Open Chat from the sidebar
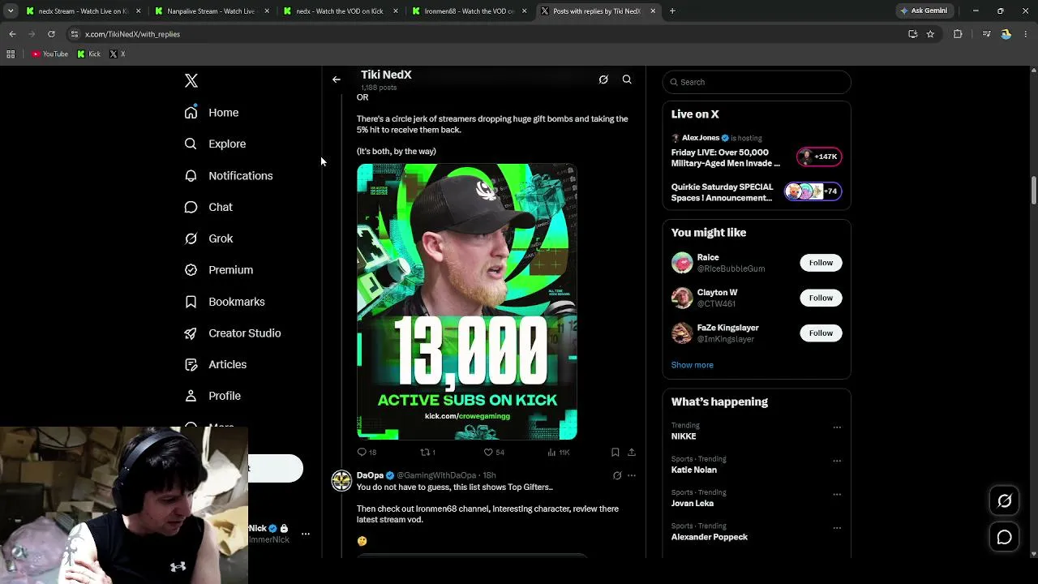This screenshot has height=584, width=1038. point(208,207)
